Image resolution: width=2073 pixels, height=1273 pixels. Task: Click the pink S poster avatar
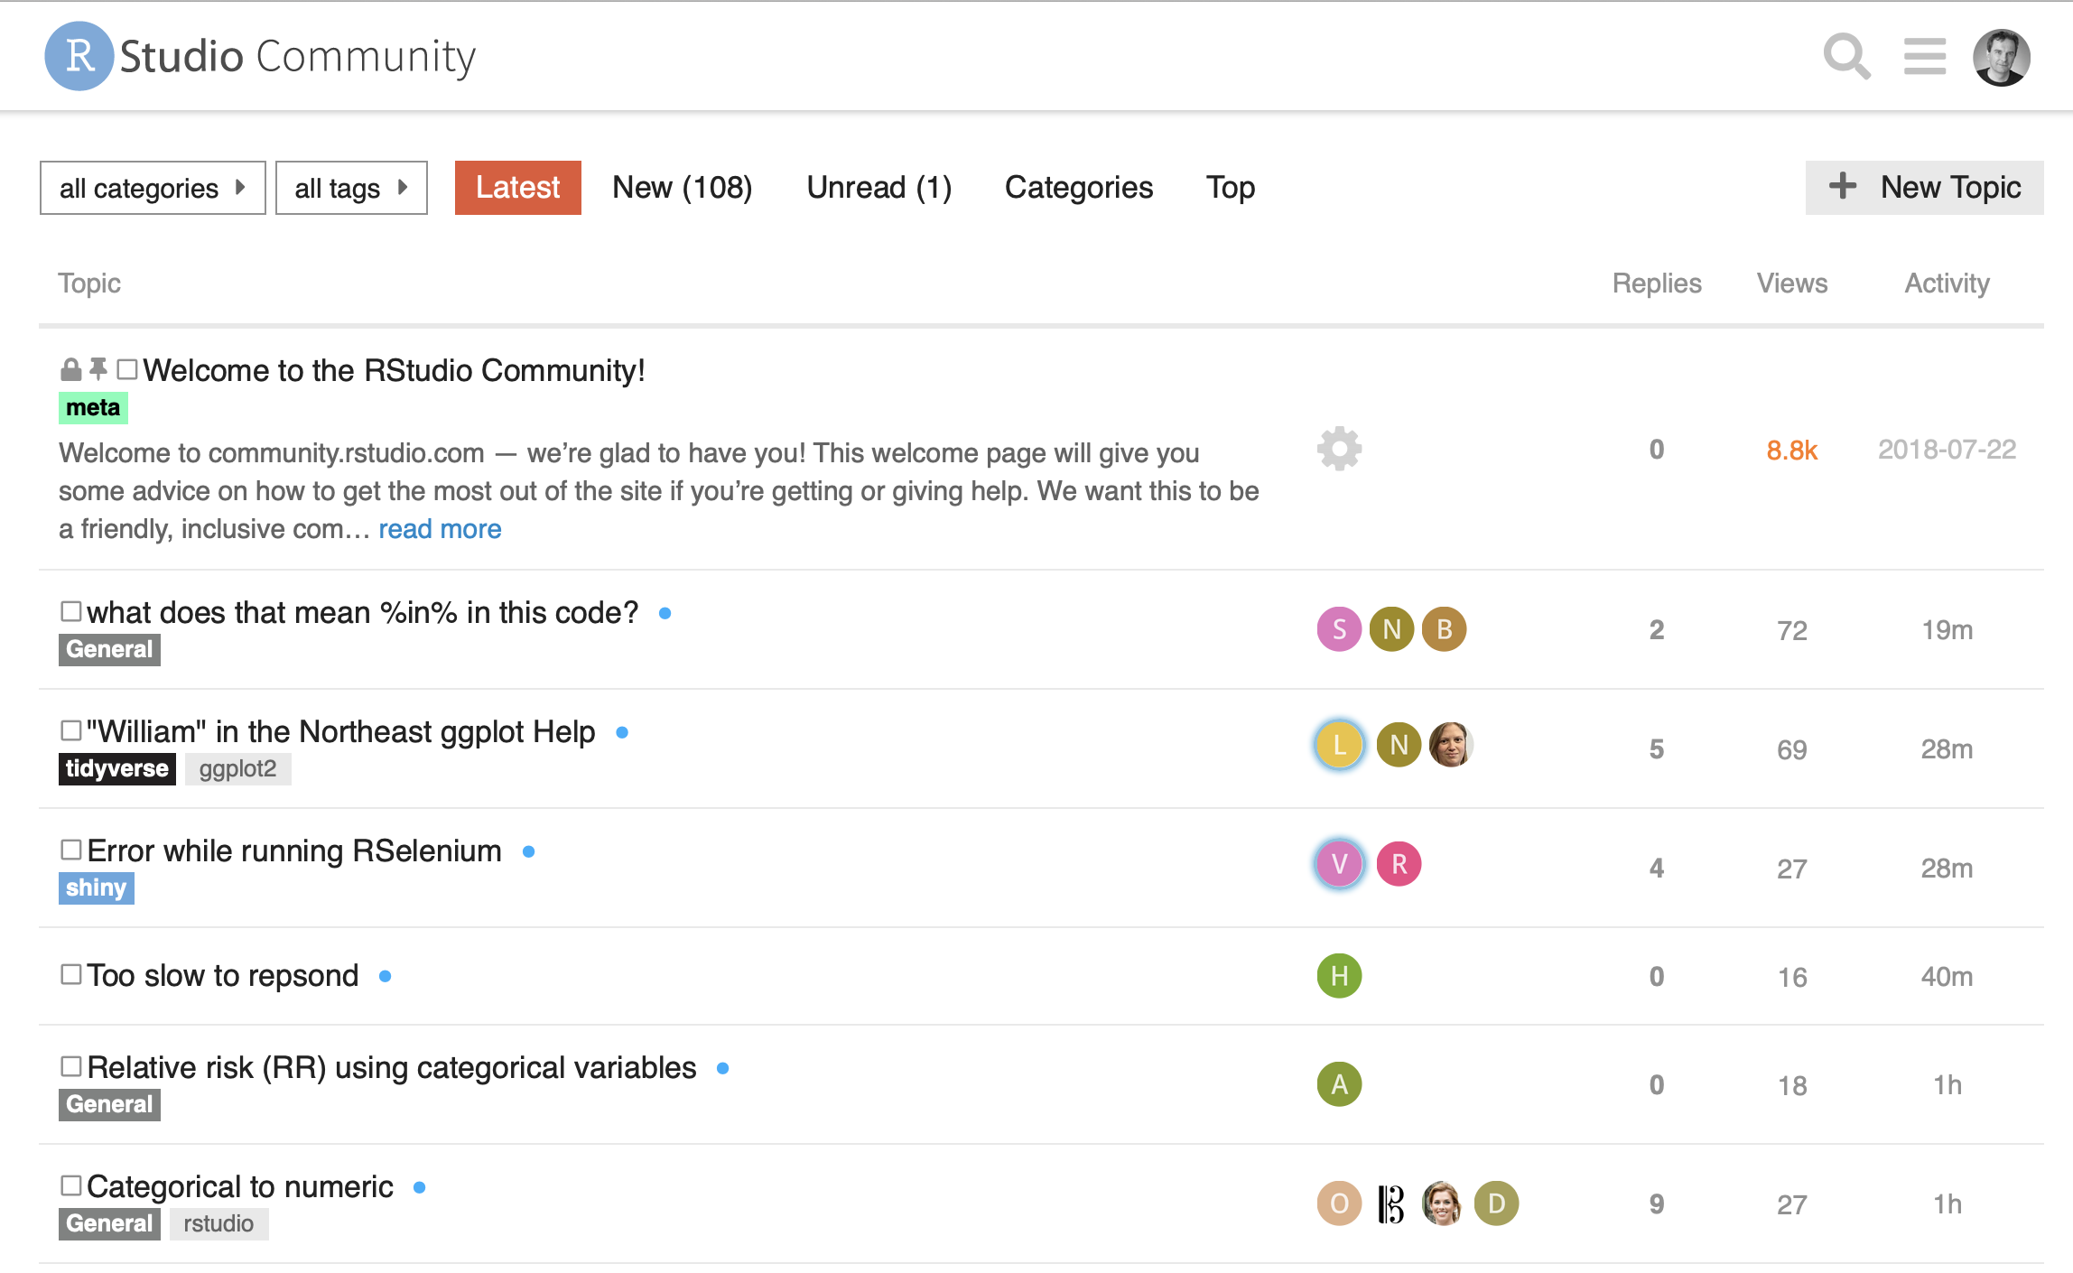1339,629
